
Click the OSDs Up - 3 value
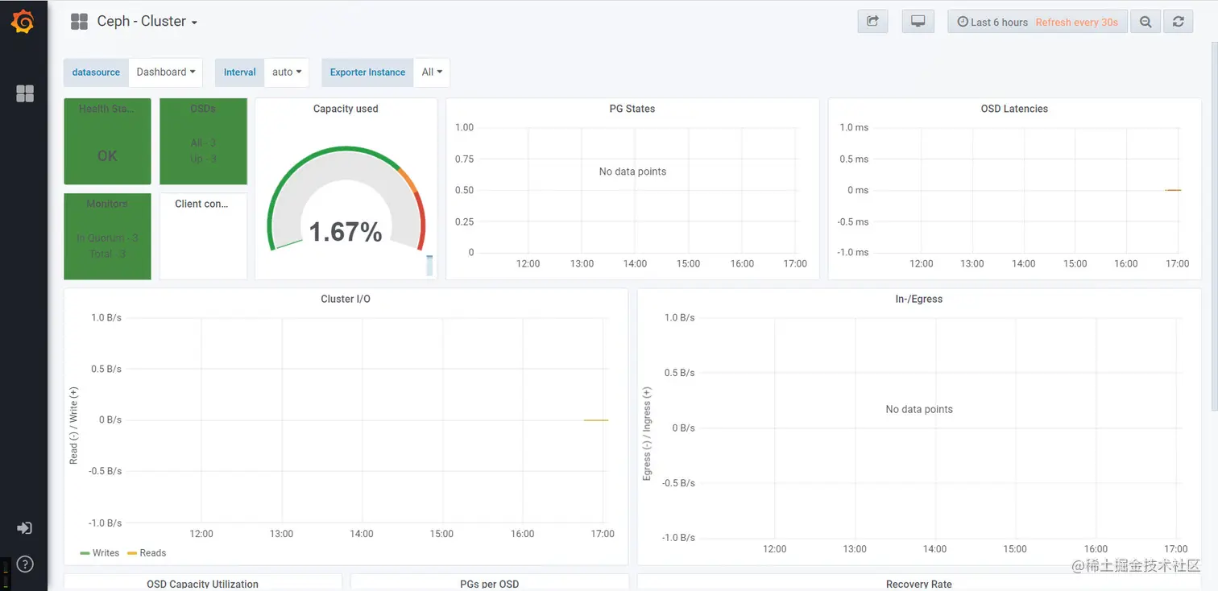coord(203,159)
